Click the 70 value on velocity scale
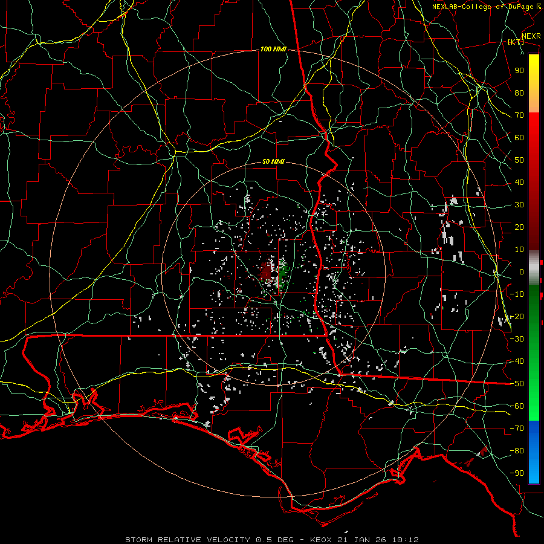544x544 pixels. click(519, 115)
